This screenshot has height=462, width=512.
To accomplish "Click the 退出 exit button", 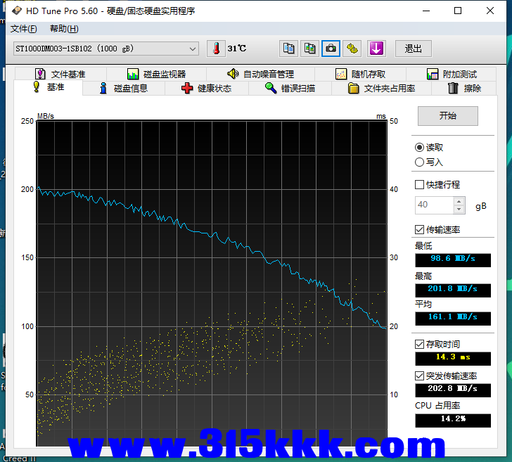I will click(414, 49).
